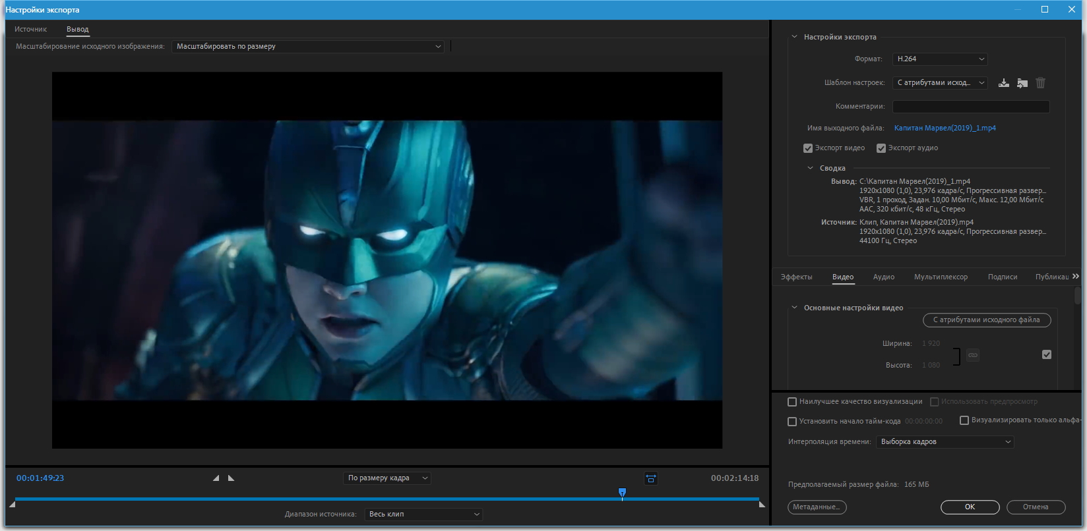
Task: Collapse the Настройки экспорта section
Action: pos(794,37)
